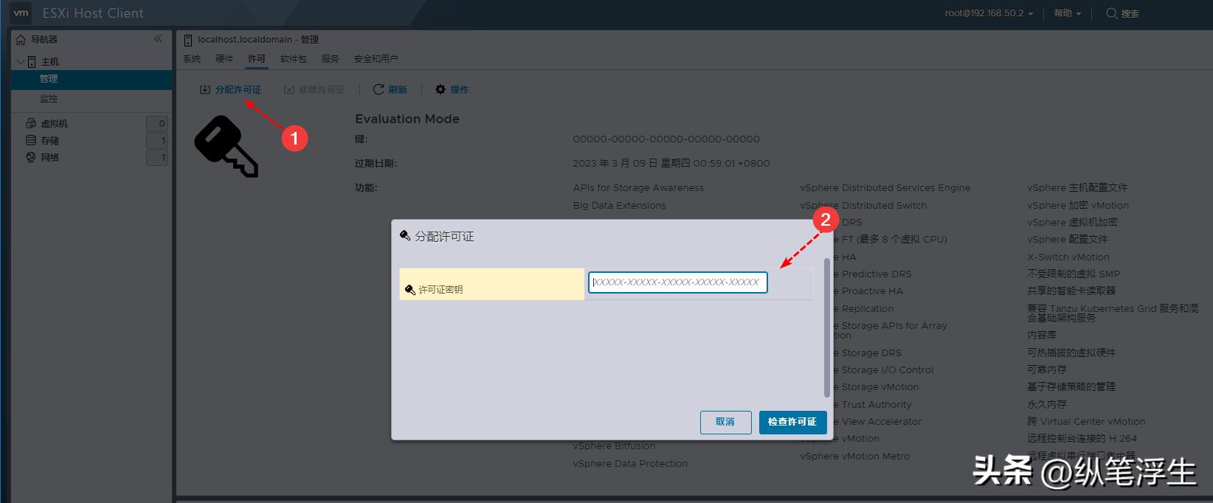The image size is (1213, 503).
Task: Click the 虚拟机 count badge 0
Action: coord(156,124)
